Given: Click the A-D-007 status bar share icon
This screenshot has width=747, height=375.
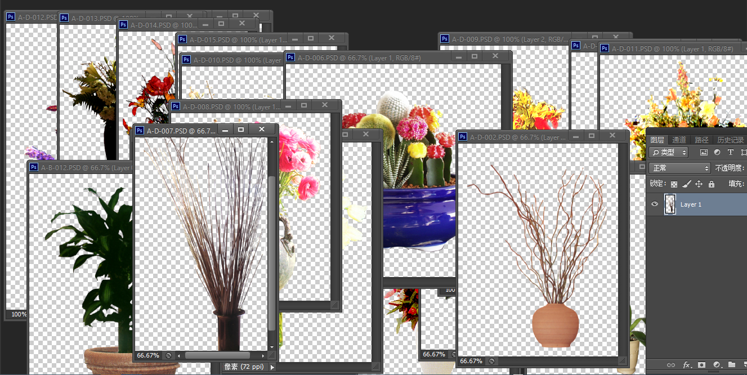Looking at the screenshot, I should 168,356.
